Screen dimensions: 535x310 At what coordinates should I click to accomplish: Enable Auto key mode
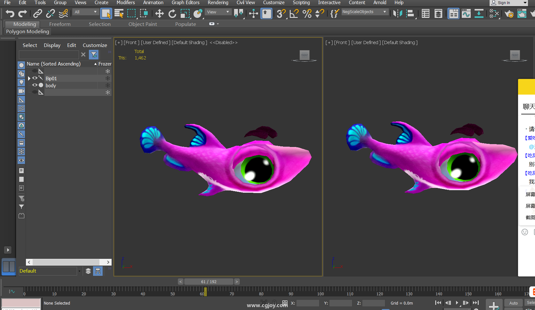tap(513, 303)
